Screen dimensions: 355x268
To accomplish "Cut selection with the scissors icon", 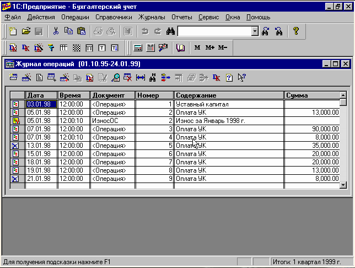I will [x=56, y=31].
